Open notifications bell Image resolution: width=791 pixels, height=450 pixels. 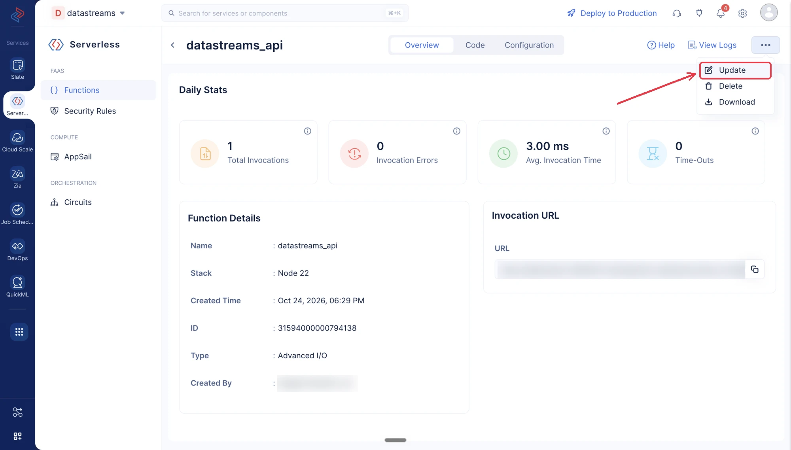(x=721, y=13)
